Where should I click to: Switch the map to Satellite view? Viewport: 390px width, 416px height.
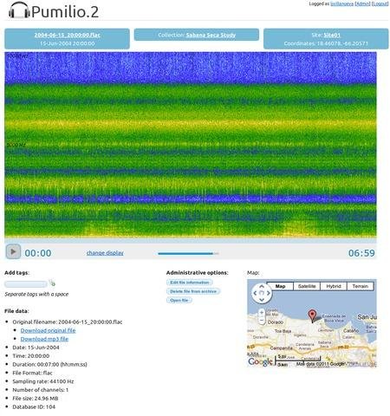307,286
